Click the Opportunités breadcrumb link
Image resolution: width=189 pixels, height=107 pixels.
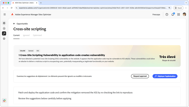(22, 24)
